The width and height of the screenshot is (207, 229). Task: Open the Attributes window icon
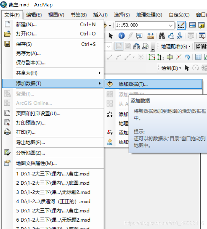click(x=198, y=57)
